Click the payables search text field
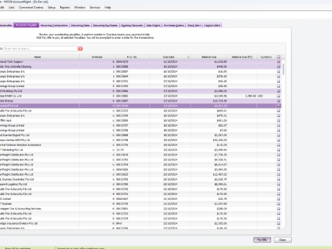Screen dimensions: 332x249 coord(41,48)
